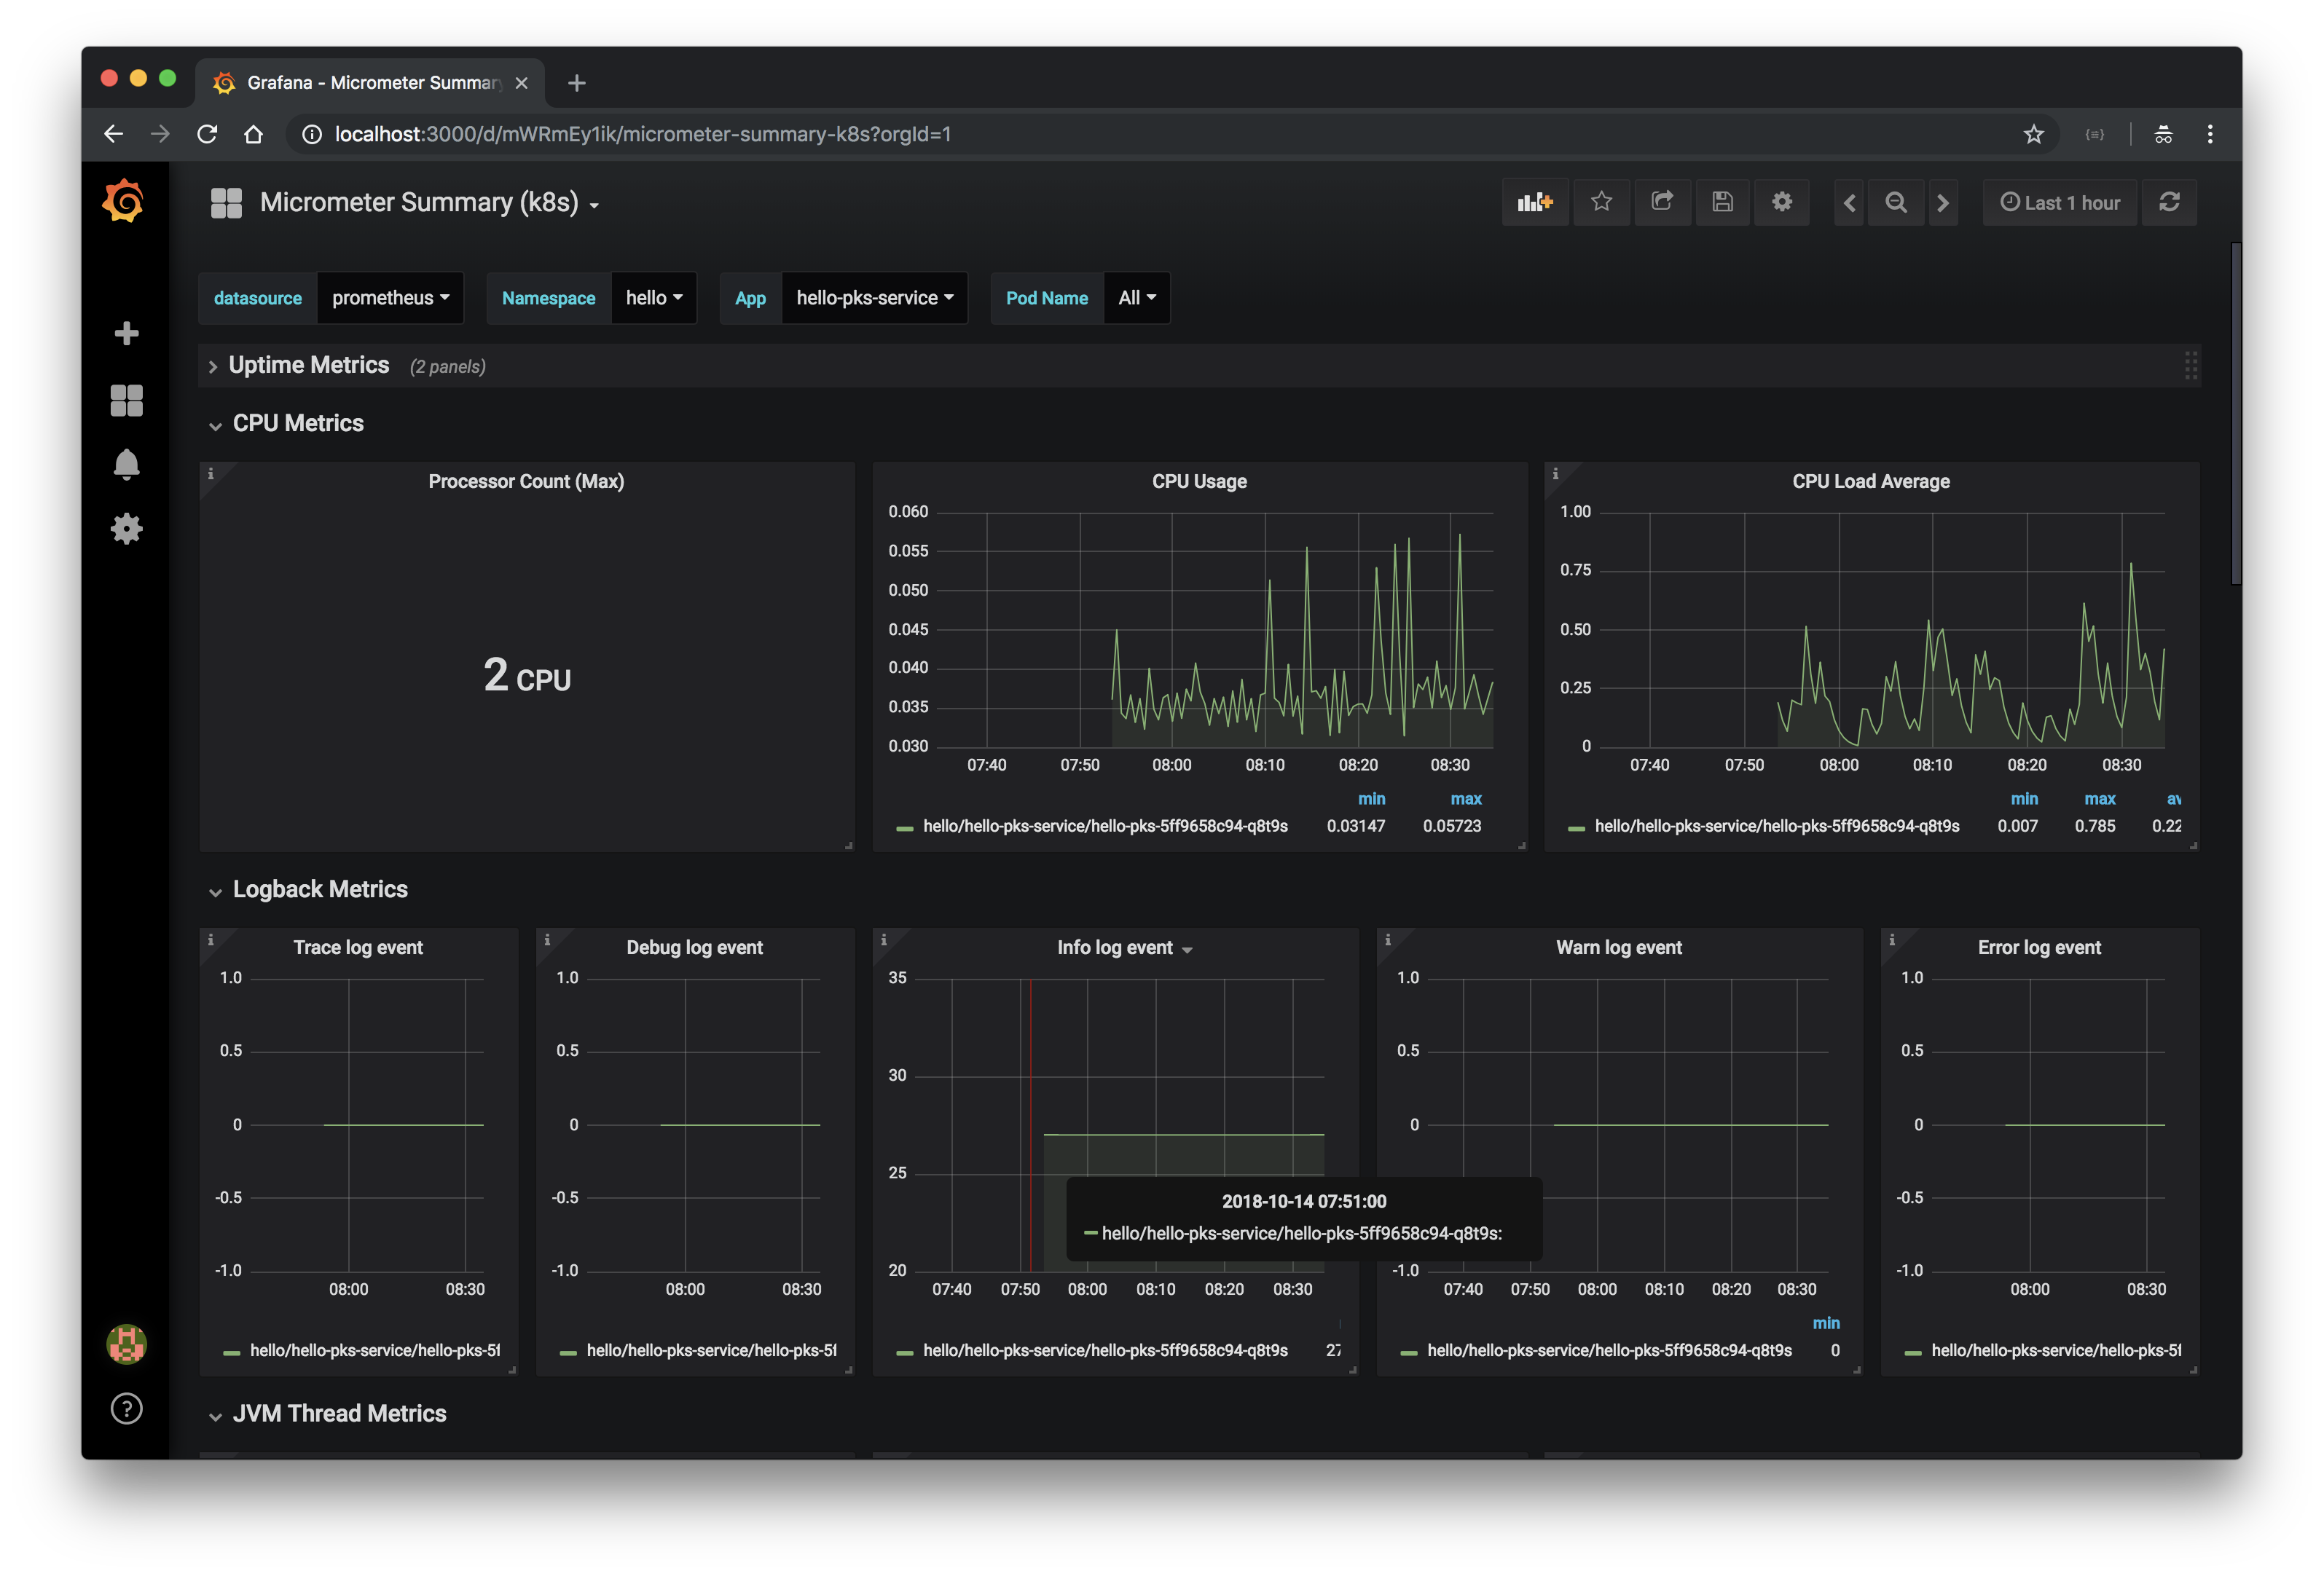The image size is (2324, 1576).
Task: Open the Alerting bell in sidebar
Action: (126, 465)
